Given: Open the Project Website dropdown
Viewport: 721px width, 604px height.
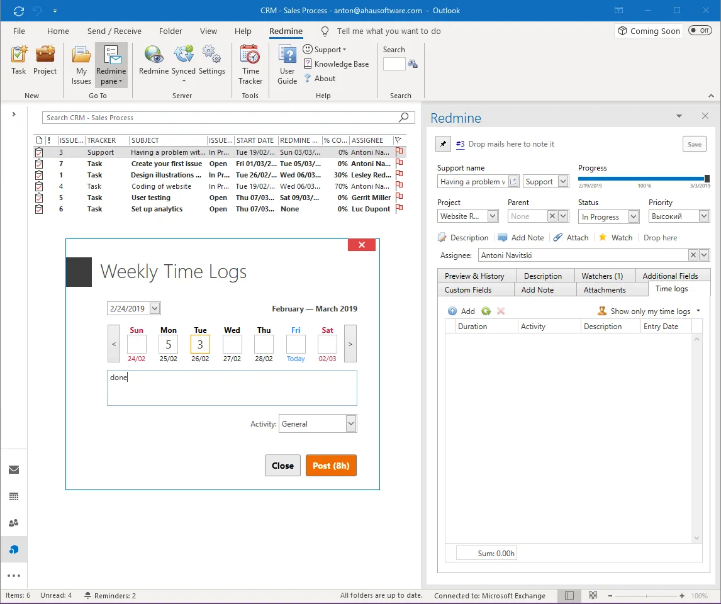Looking at the screenshot, I should coord(492,216).
